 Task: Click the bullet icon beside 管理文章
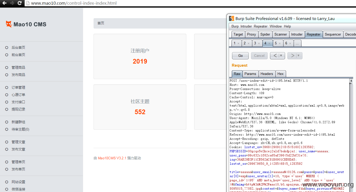(7, 142)
